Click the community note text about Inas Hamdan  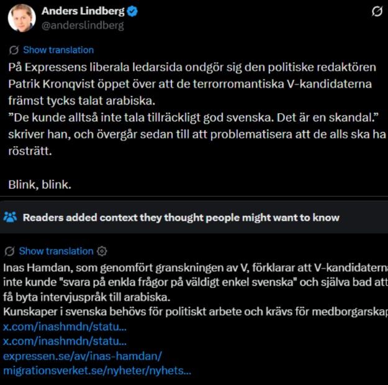pyautogui.click(x=196, y=282)
